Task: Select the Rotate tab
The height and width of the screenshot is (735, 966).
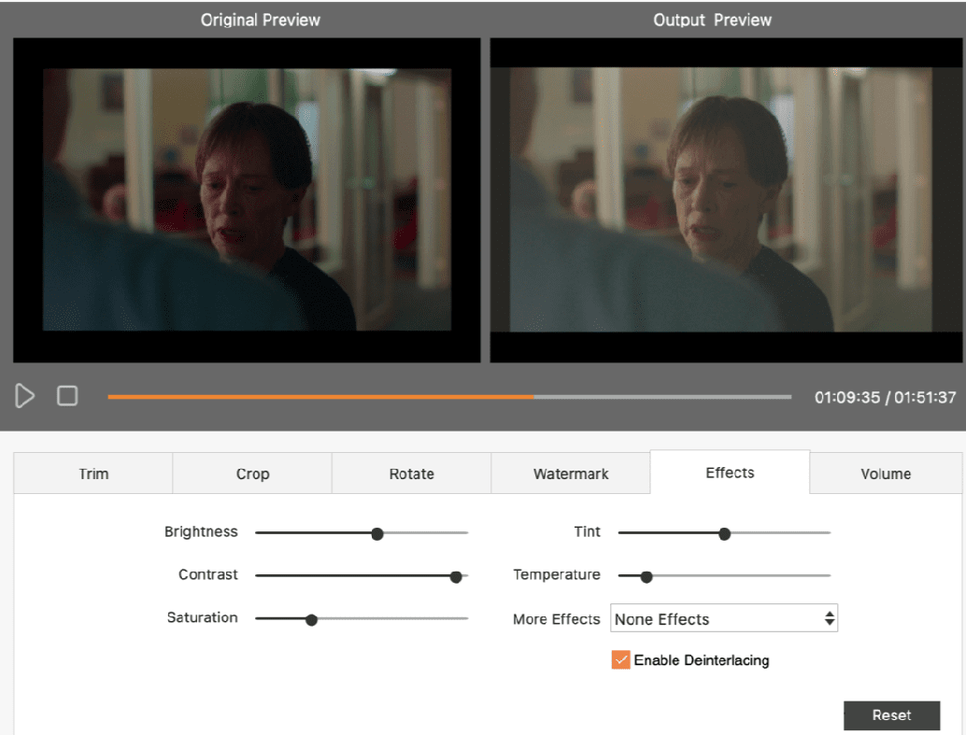Action: point(411,474)
